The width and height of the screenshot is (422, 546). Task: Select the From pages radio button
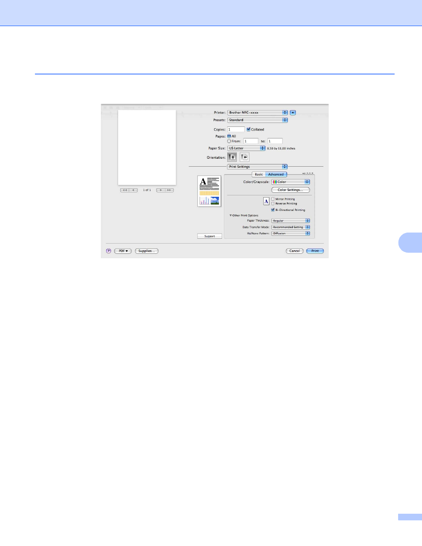coord(229,141)
